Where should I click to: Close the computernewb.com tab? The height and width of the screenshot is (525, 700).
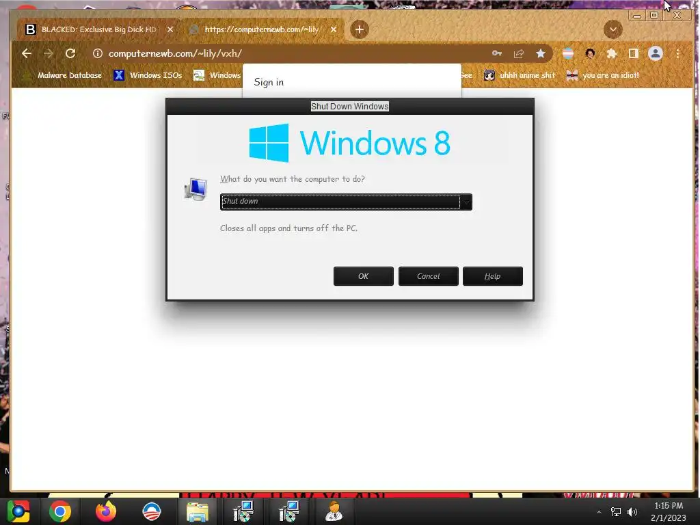334,29
